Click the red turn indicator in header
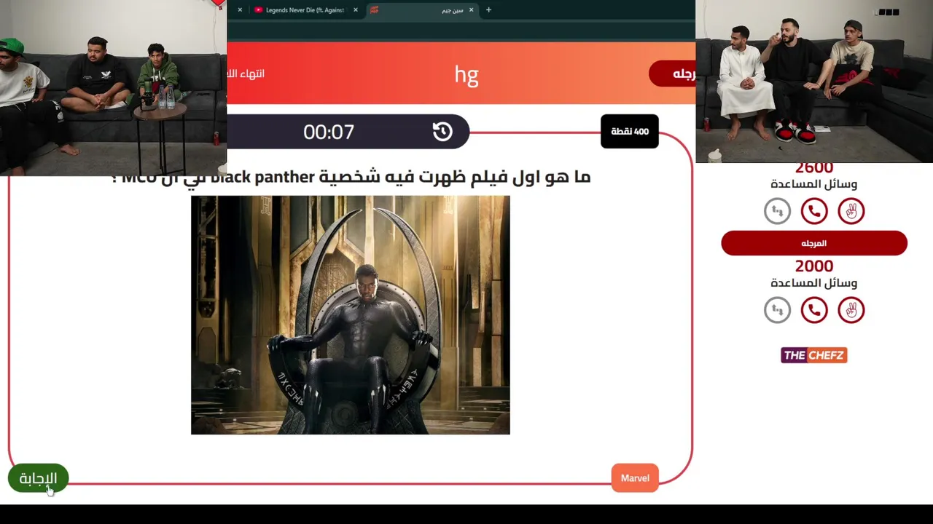The image size is (933, 524). click(x=672, y=74)
